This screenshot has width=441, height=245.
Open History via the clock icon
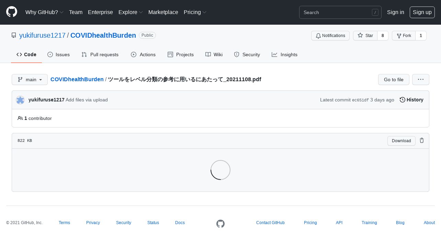pos(403,100)
